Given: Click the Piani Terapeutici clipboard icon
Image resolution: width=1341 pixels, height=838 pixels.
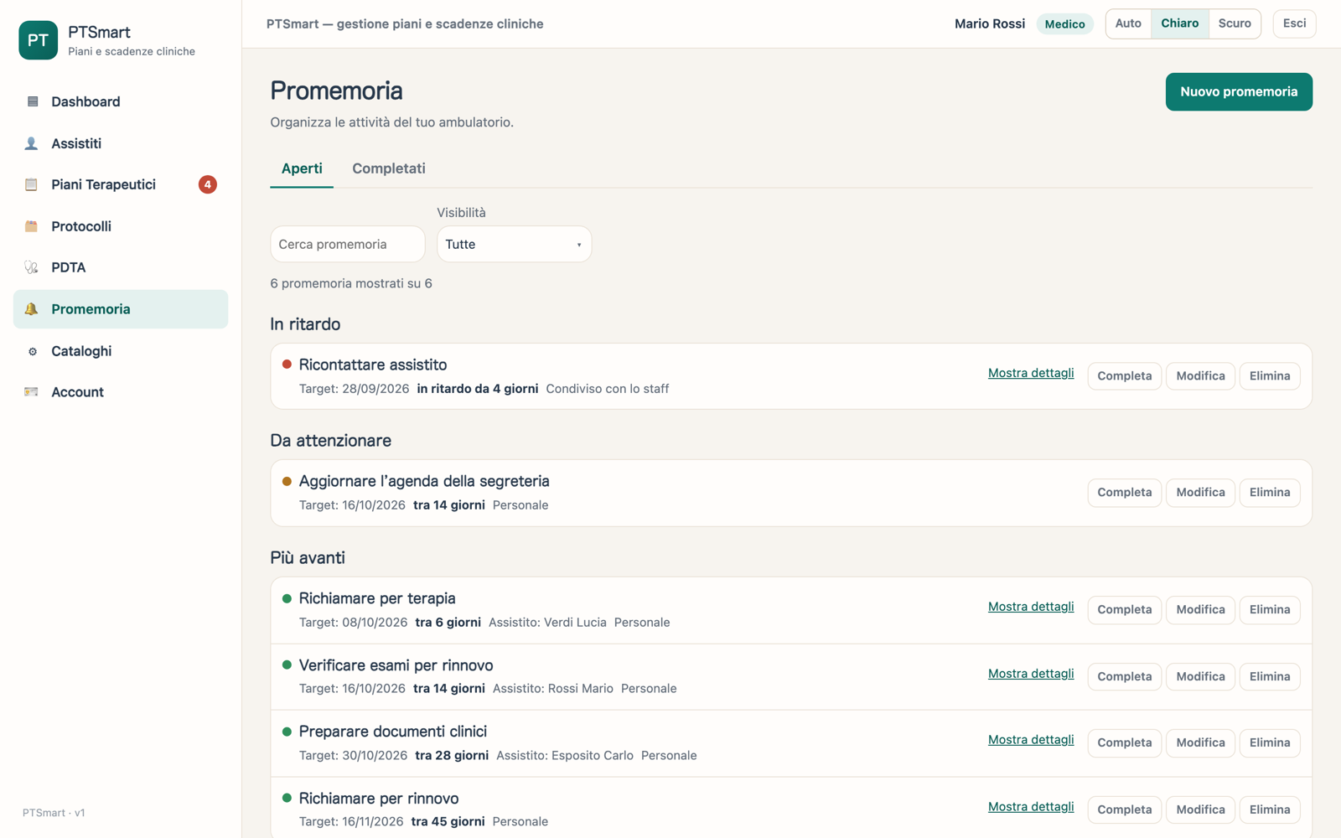Looking at the screenshot, I should coord(32,184).
